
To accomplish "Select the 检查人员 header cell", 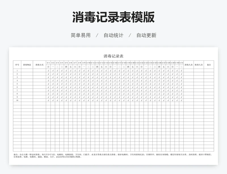I will (199, 65).
